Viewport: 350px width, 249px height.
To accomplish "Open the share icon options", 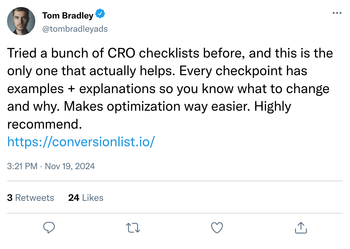I will click(x=301, y=228).
